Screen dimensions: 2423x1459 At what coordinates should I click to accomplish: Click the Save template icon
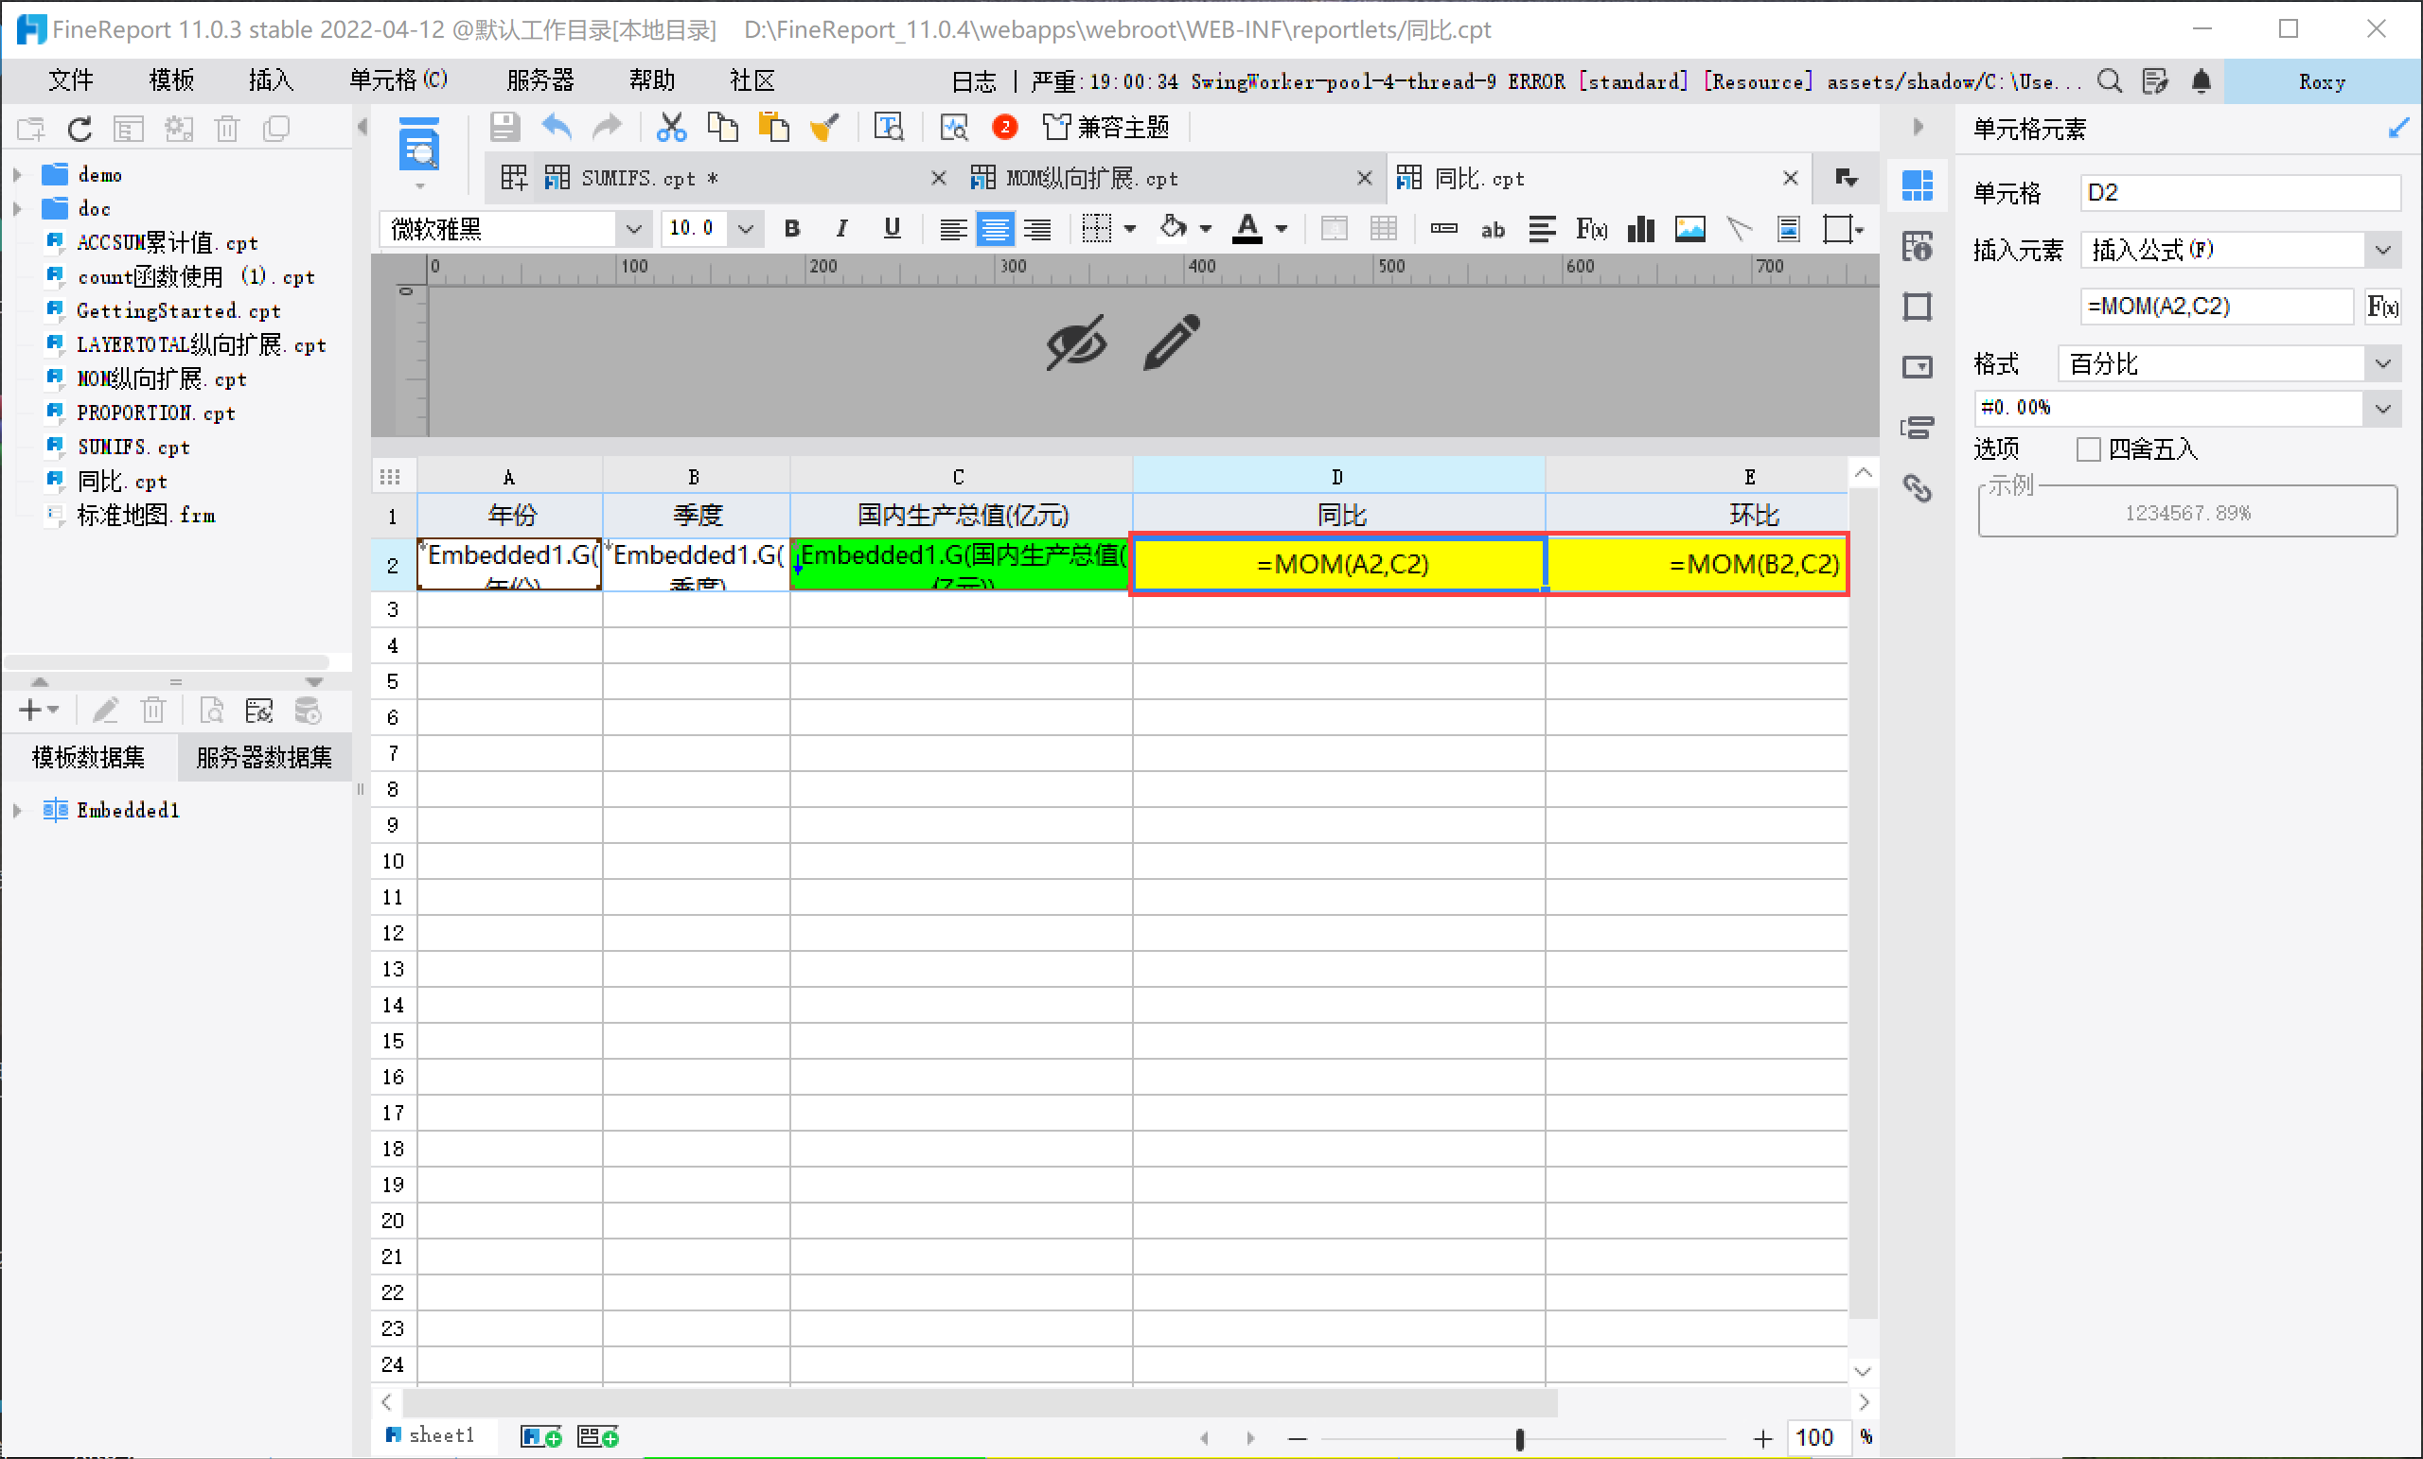pyautogui.click(x=504, y=127)
